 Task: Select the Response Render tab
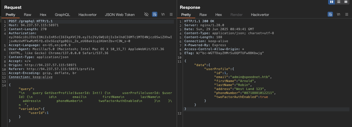click(x=236, y=15)
